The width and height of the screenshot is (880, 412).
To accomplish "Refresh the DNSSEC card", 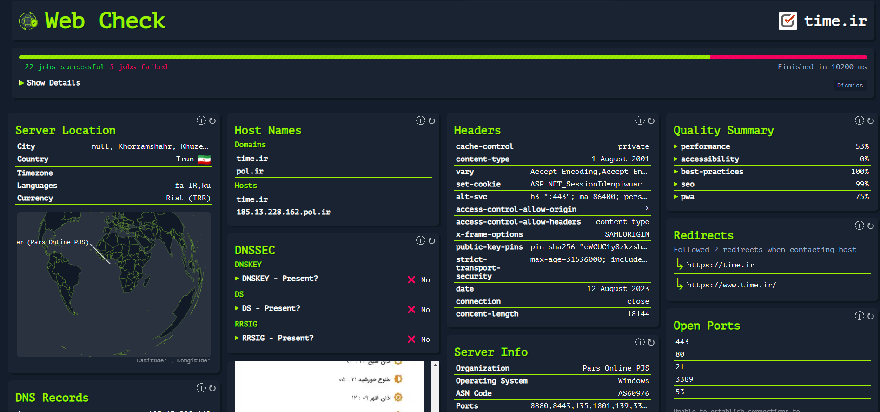I will click(432, 240).
